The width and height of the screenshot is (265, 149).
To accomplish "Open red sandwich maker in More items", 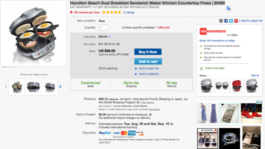I will pos(236,86).
